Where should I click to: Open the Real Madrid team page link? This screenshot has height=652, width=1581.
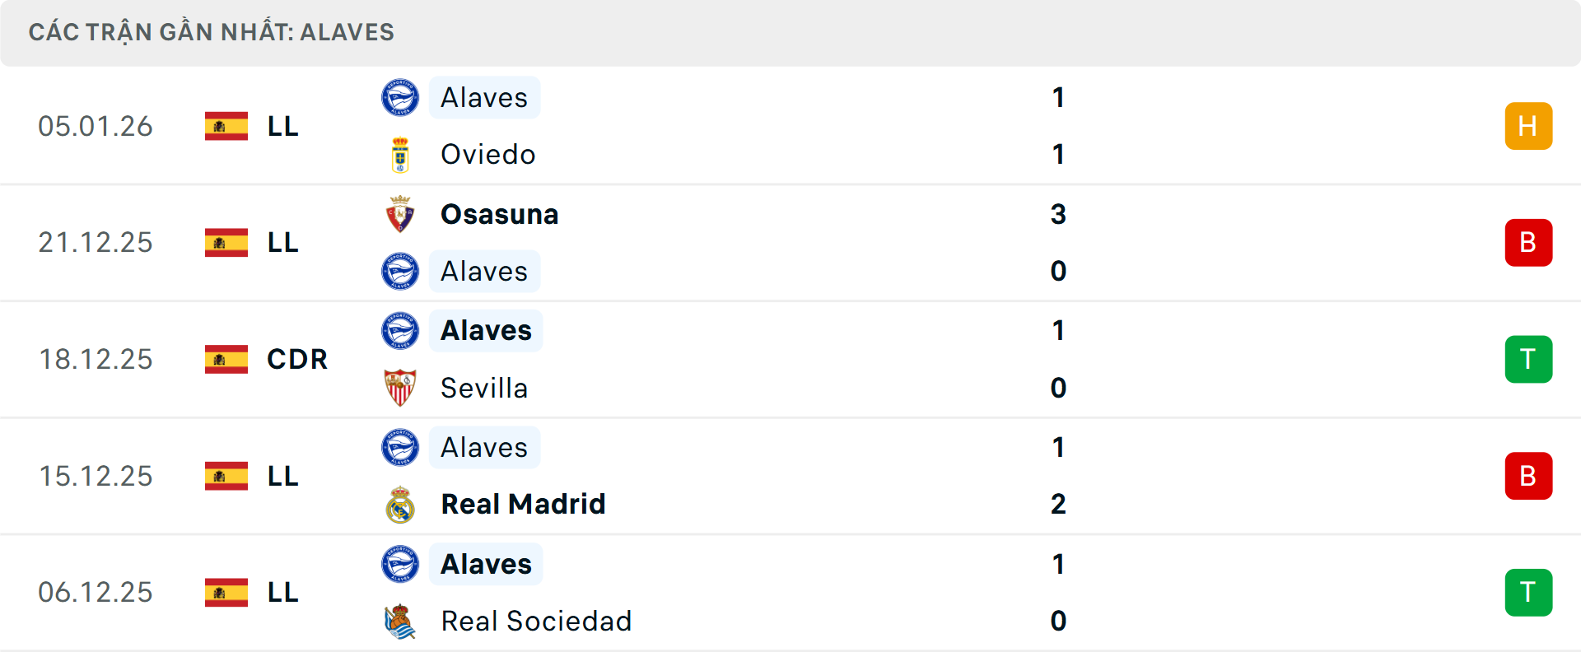[522, 504]
